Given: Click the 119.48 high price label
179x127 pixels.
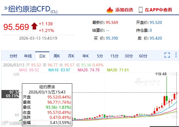Looking at the screenshot, I should tap(161, 74).
